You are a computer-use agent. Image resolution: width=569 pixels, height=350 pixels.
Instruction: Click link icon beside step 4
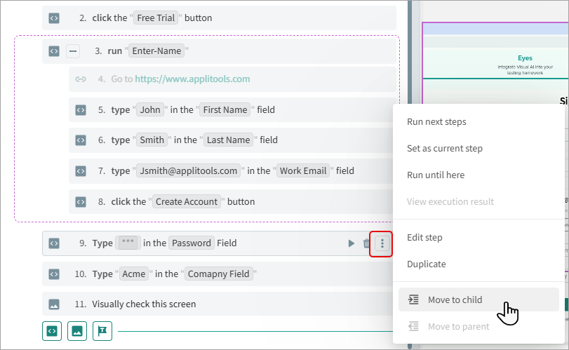[x=81, y=79]
